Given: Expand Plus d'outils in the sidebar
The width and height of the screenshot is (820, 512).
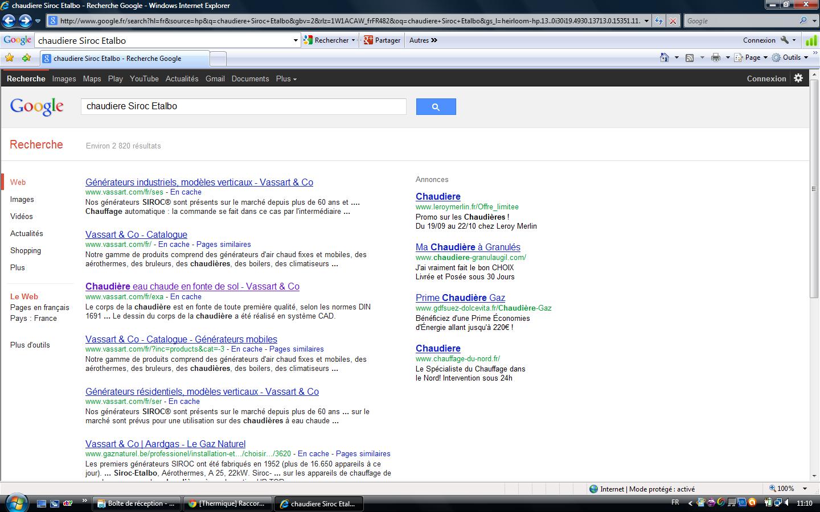Looking at the screenshot, I should pos(30,345).
